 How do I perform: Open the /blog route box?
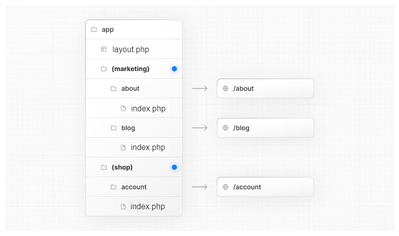pyautogui.click(x=265, y=128)
